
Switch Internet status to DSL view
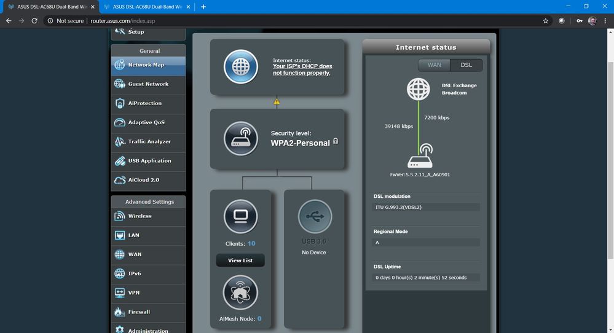pyautogui.click(x=466, y=65)
